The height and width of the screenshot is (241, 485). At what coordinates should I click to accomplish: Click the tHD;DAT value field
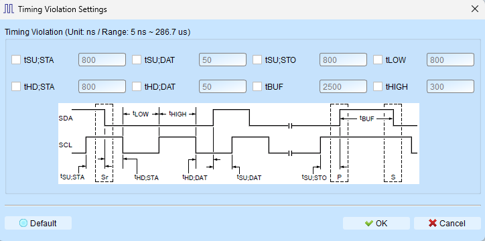222,87
